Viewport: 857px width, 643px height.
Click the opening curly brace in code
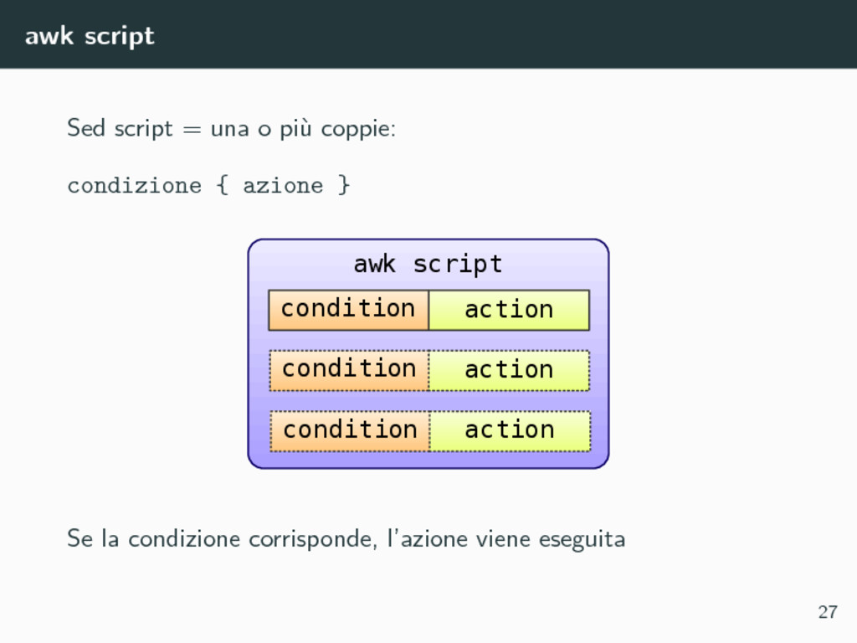pyautogui.click(x=223, y=185)
